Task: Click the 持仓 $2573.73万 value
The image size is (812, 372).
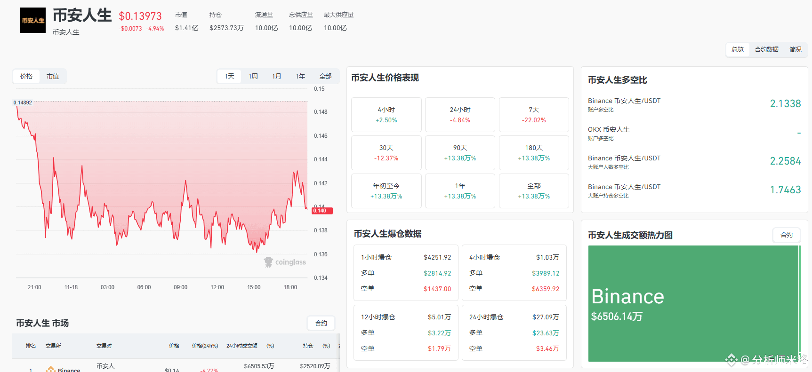Action: tap(226, 28)
